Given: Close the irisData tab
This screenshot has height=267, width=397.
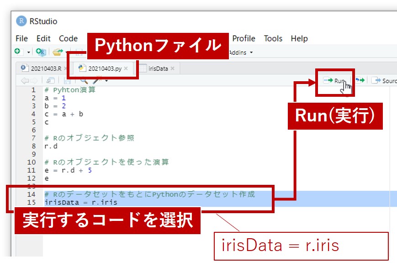Looking at the screenshot, I should 173,68.
